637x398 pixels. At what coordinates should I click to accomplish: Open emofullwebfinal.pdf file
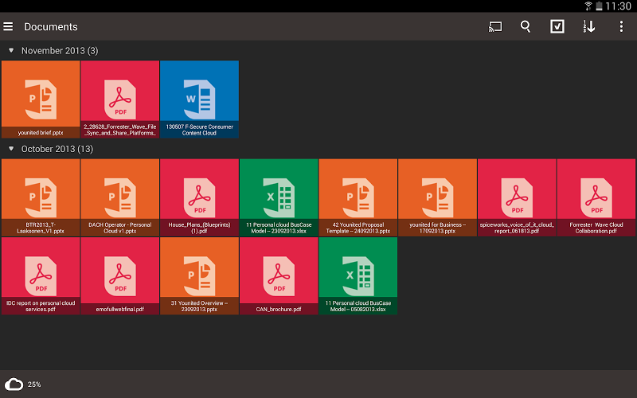119,275
